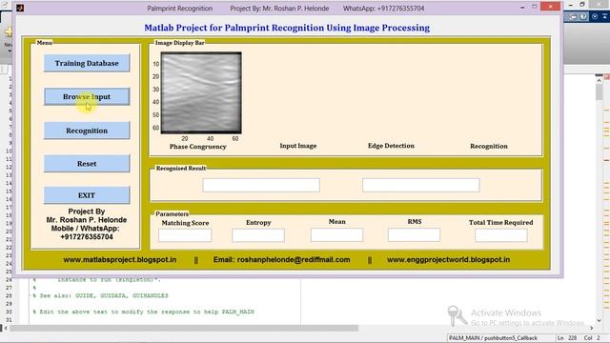Click the Phase Congruency palm image

click(201, 92)
